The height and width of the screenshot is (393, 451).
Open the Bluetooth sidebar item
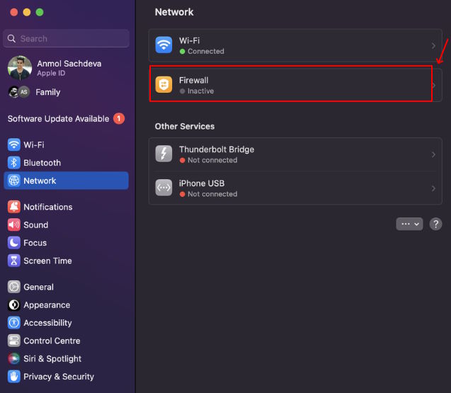point(66,163)
